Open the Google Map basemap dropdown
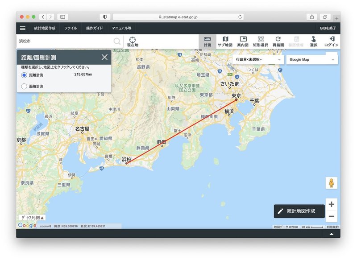This screenshot has height=260, width=357. point(312,60)
